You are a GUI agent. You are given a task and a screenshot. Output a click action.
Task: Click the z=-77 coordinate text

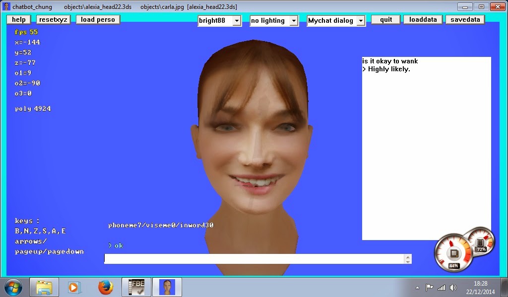coord(25,63)
